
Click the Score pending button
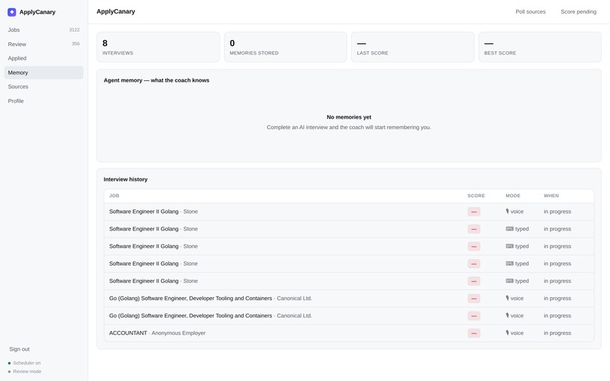pyautogui.click(x=578, y=11)
